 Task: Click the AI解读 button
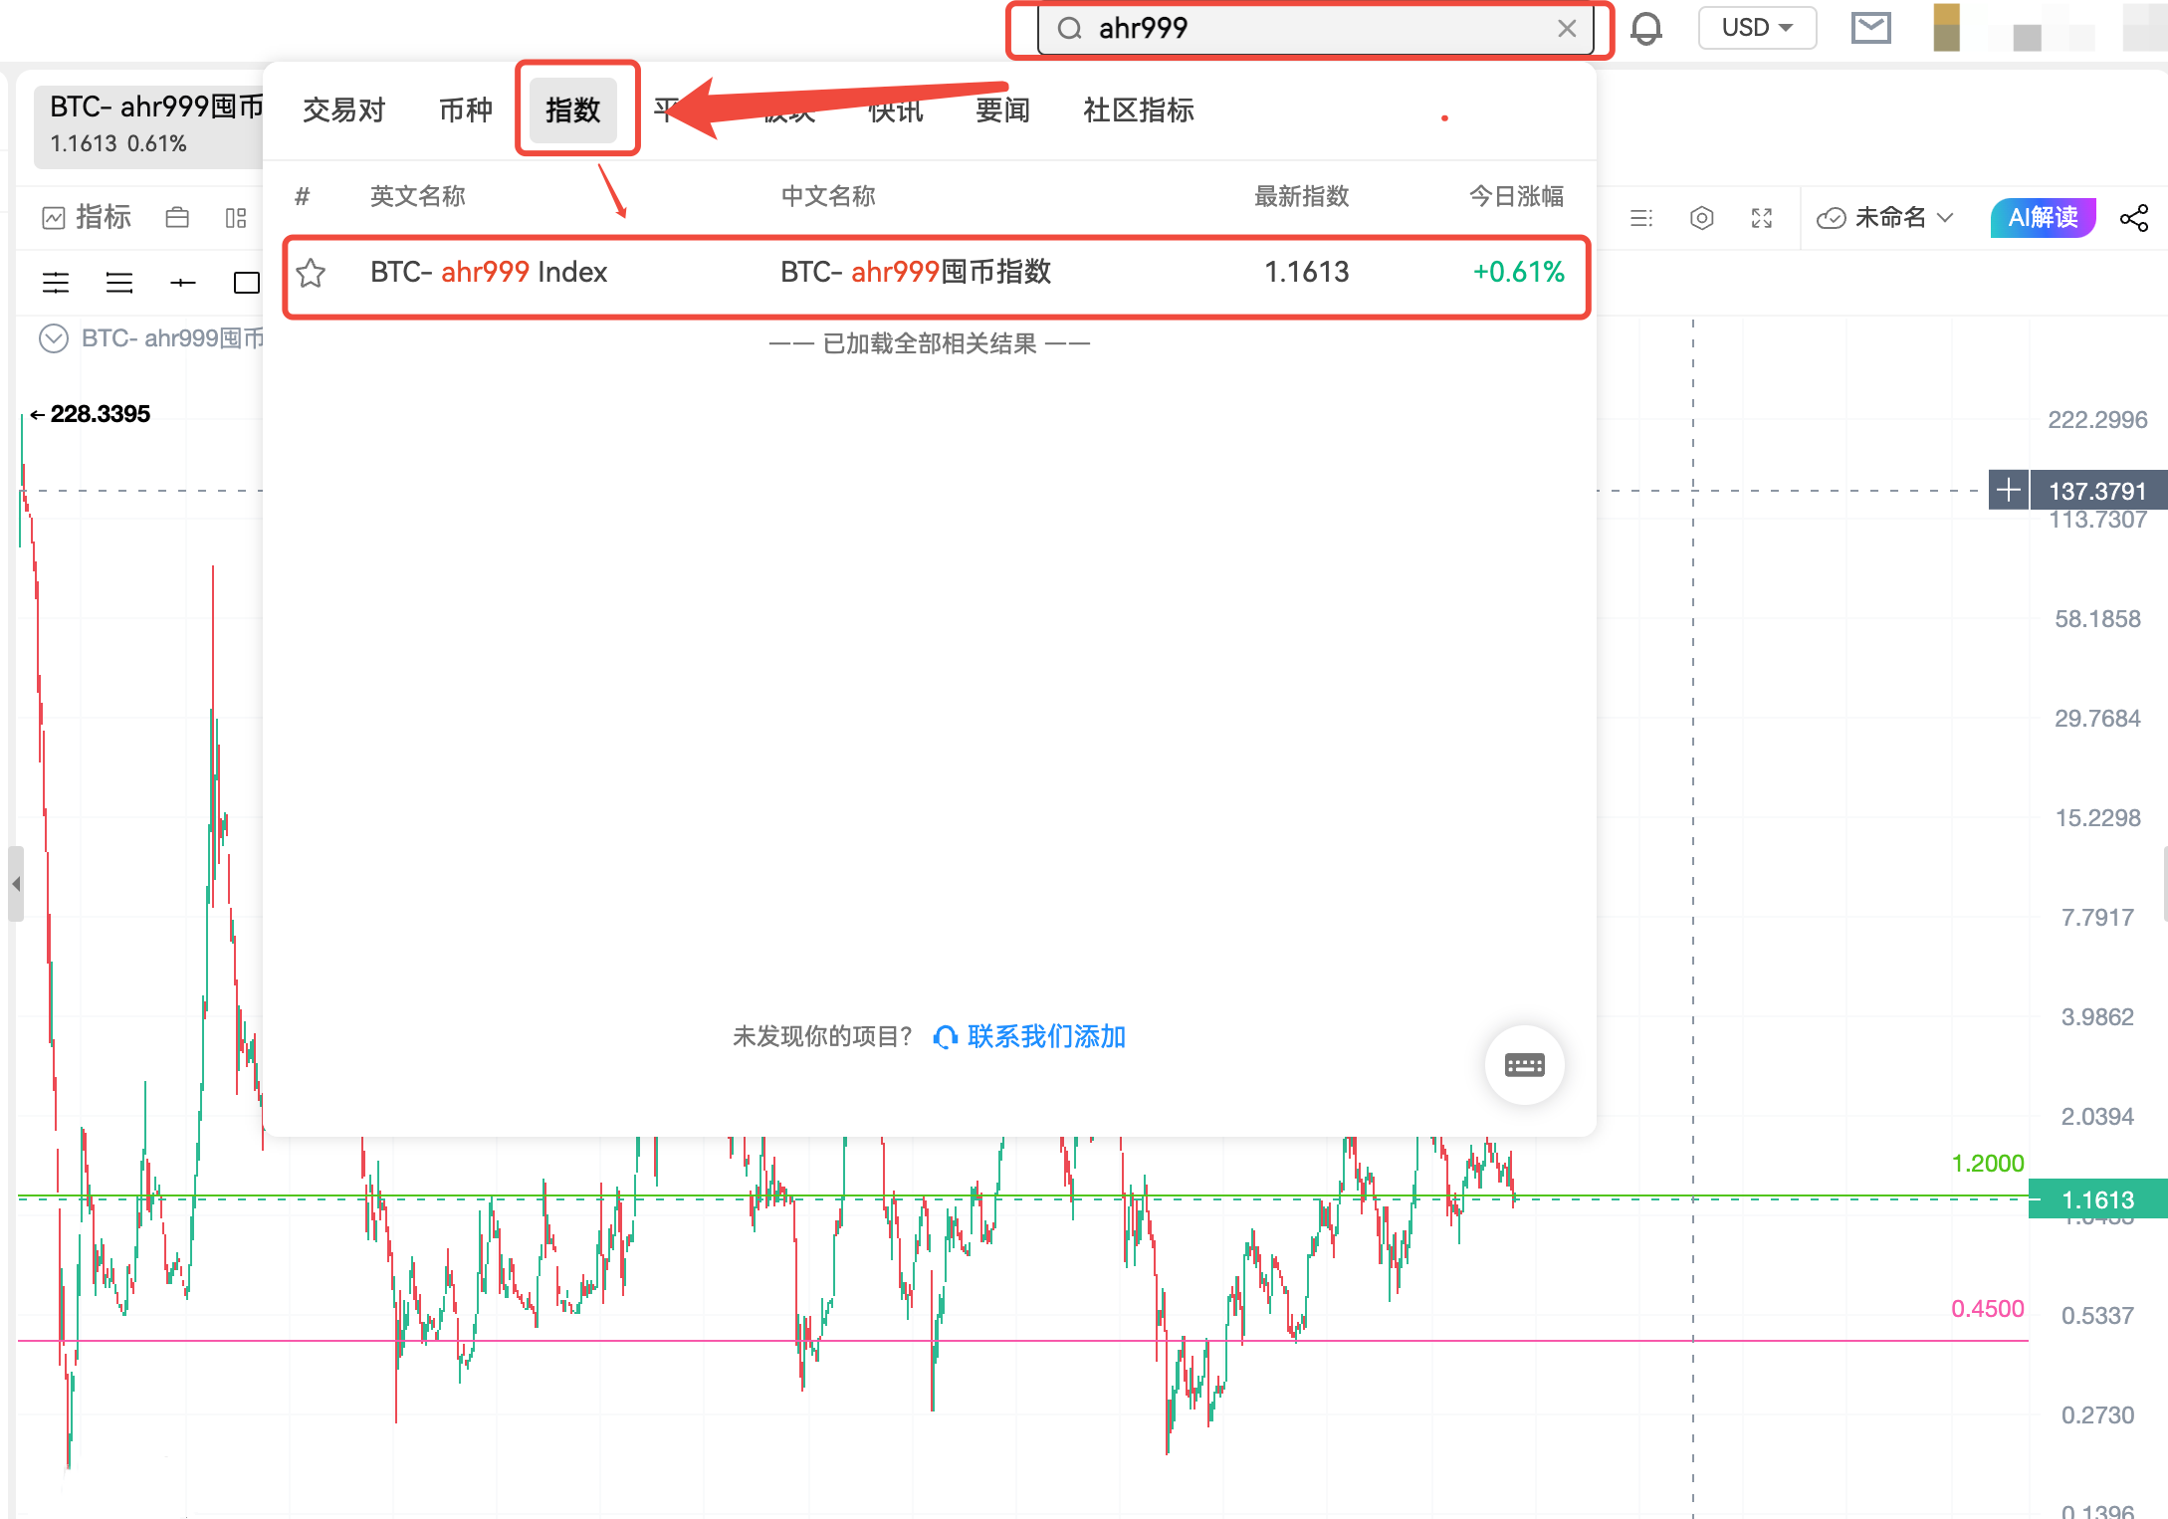[2043, 218]
